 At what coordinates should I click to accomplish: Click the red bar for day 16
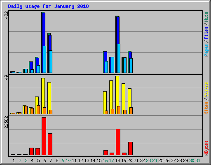point(105,153)
